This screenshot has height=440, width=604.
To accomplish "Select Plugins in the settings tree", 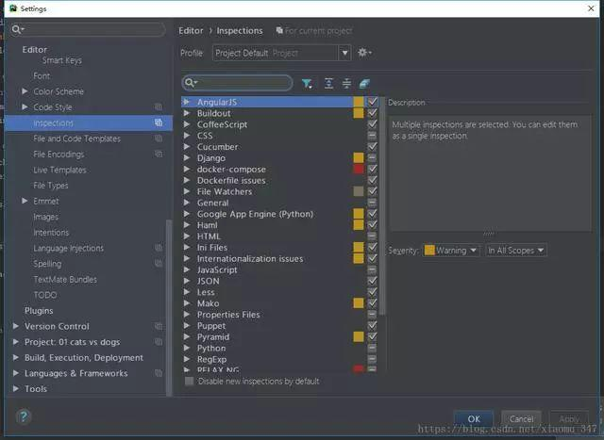I will tap(39, 310).
